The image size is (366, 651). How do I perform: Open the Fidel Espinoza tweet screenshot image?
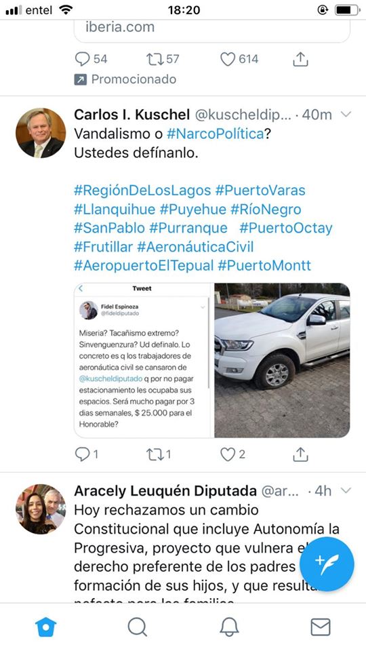(x=143, y=360)
